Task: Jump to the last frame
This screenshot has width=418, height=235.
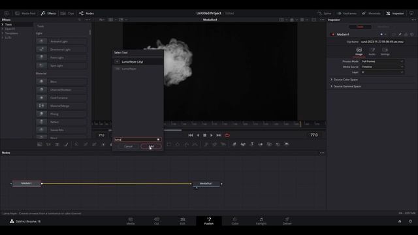Action: coord(219,135)
